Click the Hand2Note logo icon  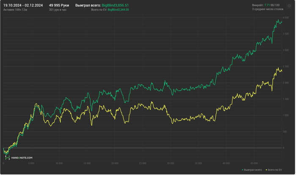tap(7, 158)
